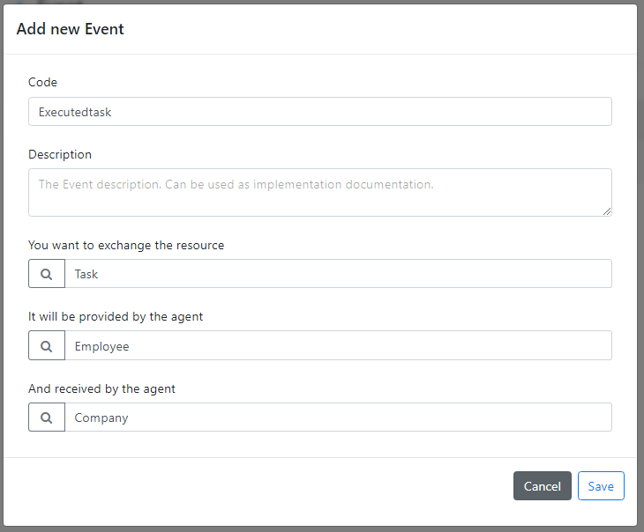Save the new event
644x532 pixels.
601,485
